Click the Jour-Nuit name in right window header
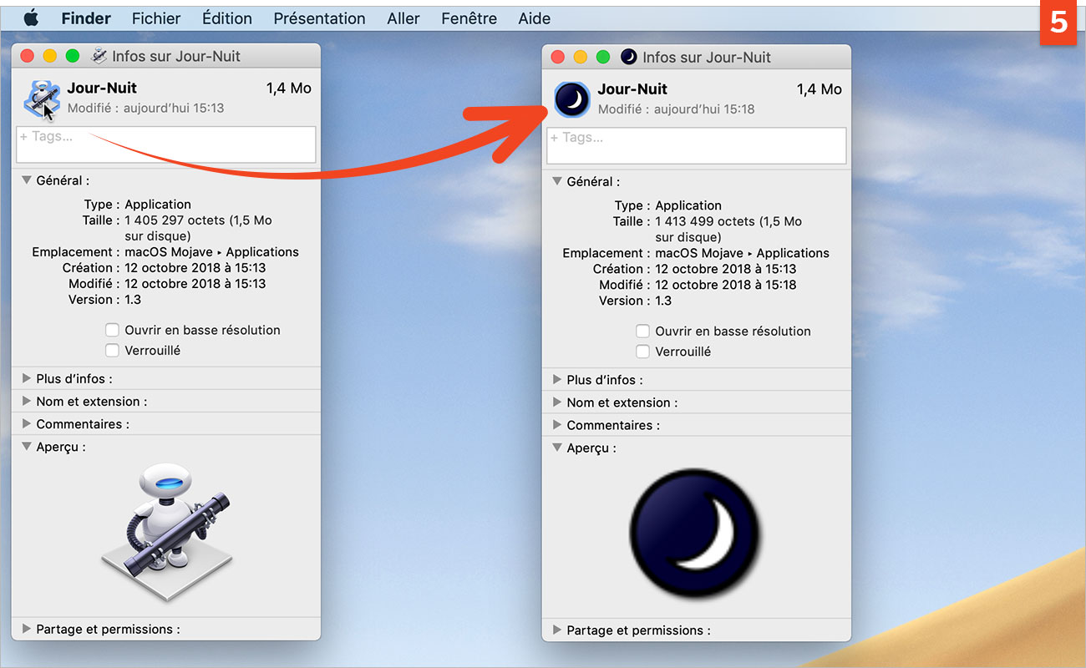This screenshot has width=1086, height=668. (632, 89)
